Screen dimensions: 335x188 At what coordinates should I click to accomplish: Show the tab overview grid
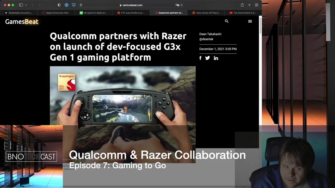[x=256, y=5]
